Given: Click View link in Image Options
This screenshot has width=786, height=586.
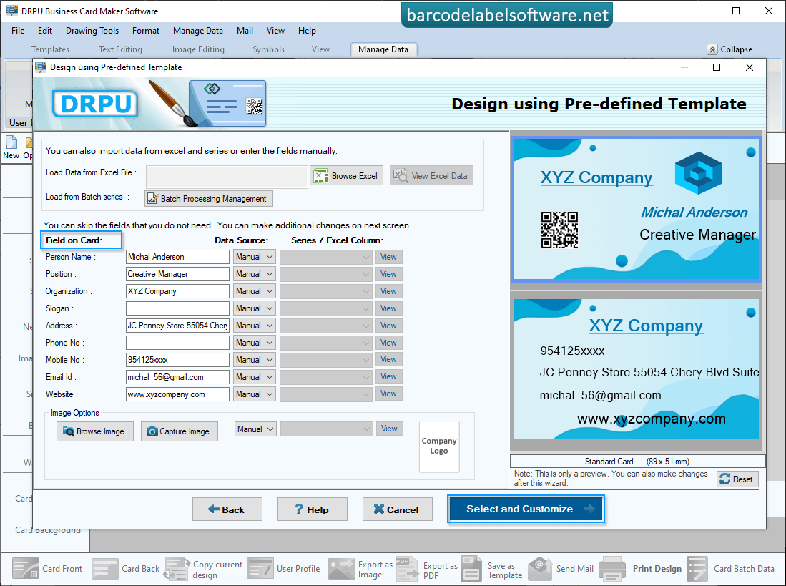Looking at the screenshot, I should (x=390, y=429).
